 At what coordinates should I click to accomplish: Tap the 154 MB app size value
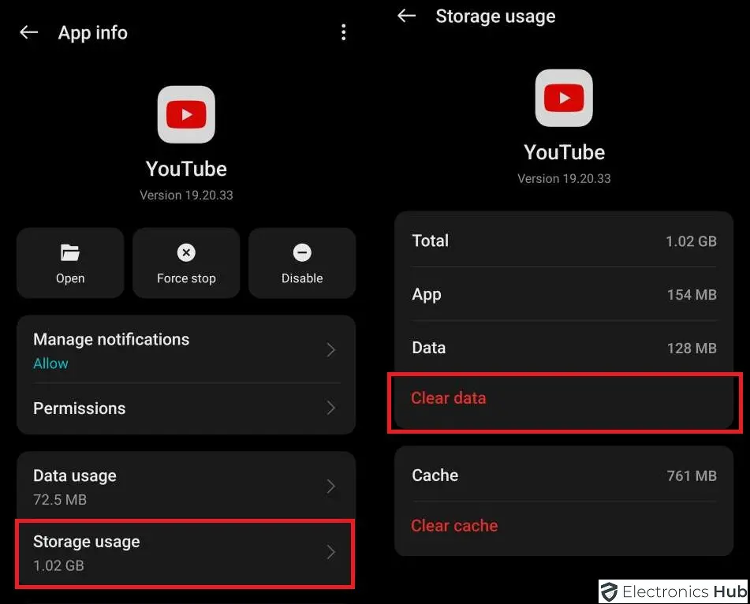692,295
